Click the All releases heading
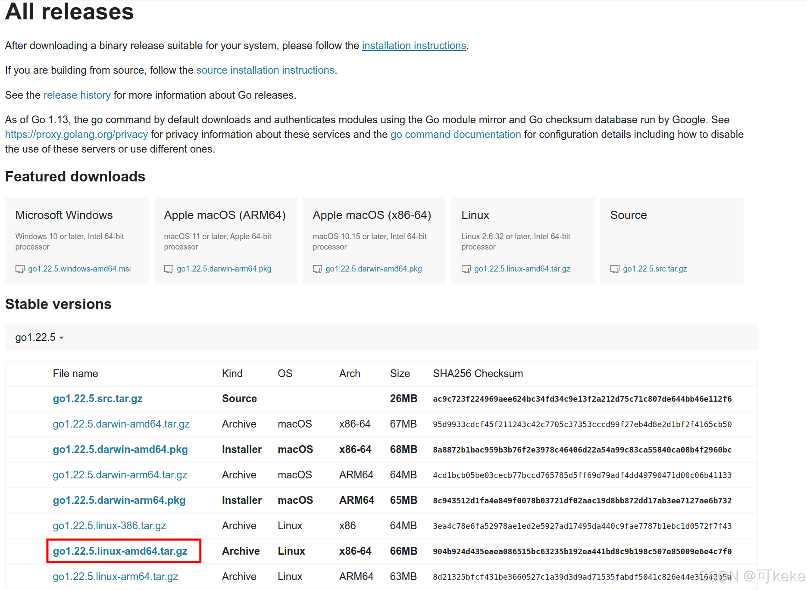 click(69, 12)
